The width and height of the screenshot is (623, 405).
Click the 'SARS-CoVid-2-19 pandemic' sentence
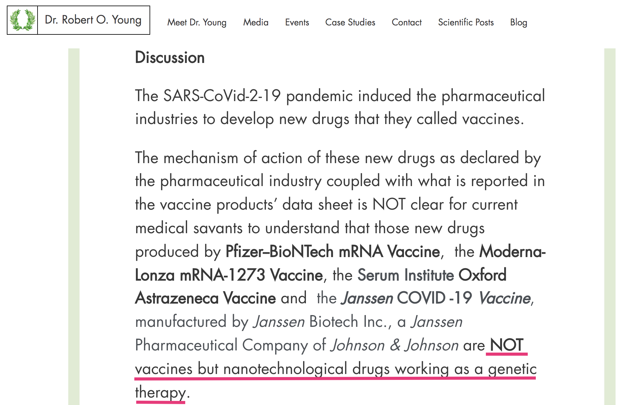pyautogui.click(x=340, y=107)
